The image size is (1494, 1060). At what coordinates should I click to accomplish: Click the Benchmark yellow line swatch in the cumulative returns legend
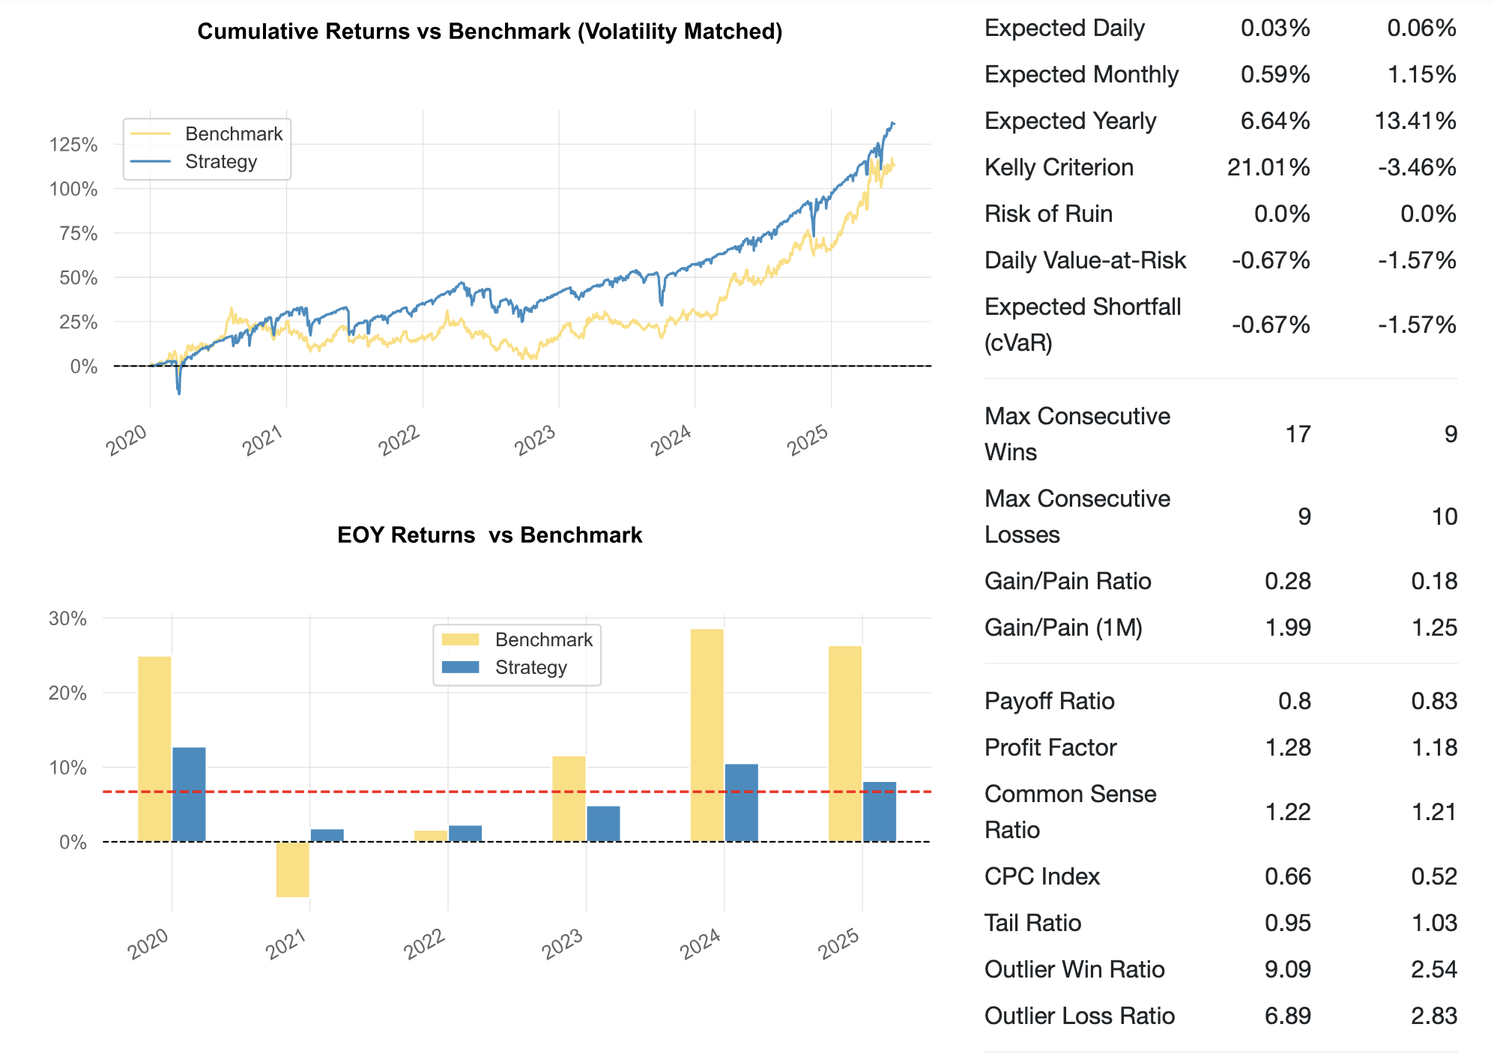[151, 134]
